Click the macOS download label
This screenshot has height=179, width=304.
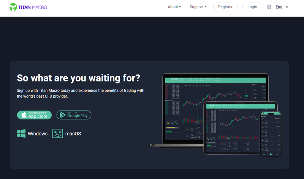[x=73, y=134]
